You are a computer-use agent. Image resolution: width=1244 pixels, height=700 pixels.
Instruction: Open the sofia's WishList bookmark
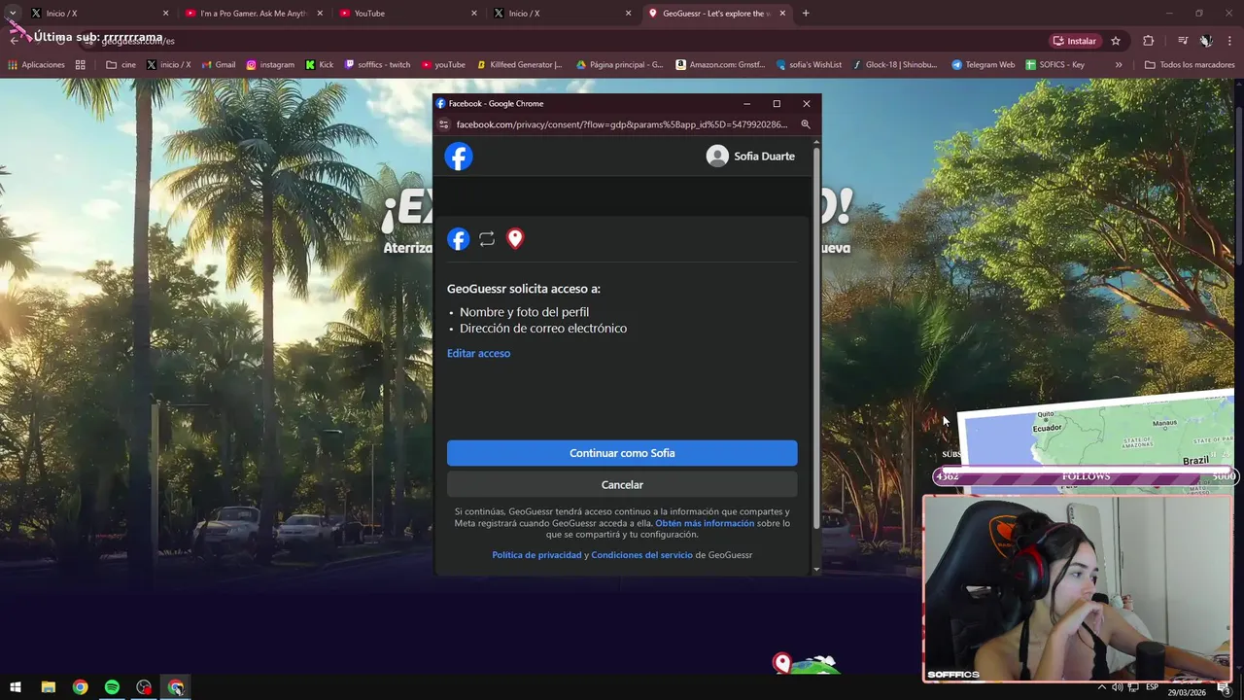click(809, 65)
